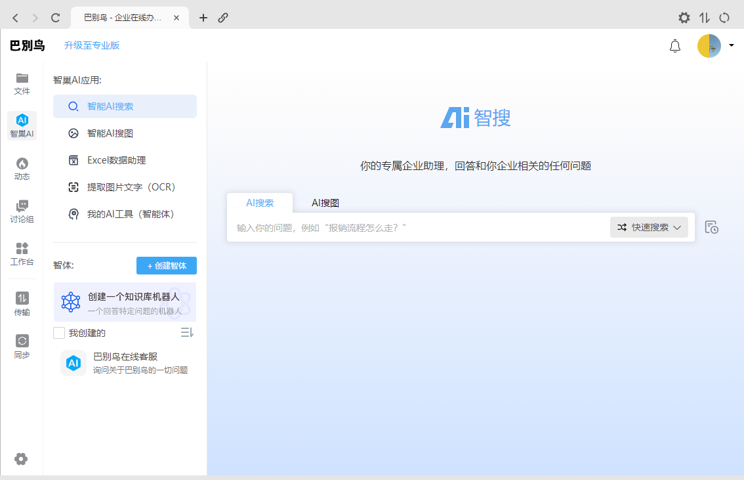The image size is (744, 480).
Task: Open the 传输 transfer sidebar icon
Action: pos(22,304)
